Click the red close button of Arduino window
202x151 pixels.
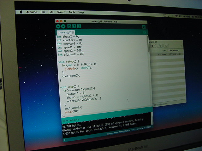coord(57,21)
